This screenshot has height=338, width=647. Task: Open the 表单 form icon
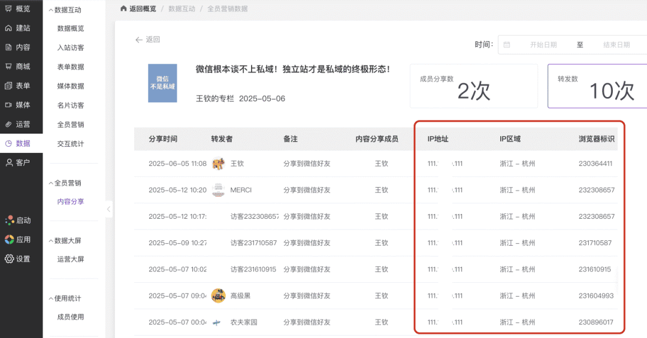click(x=8, y=86)
